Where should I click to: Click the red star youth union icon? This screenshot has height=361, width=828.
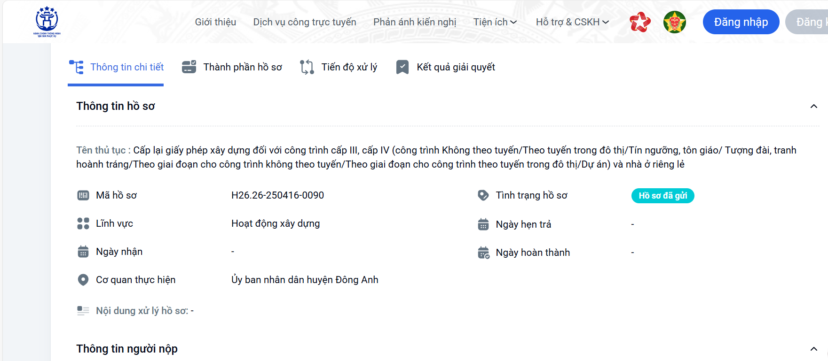[x=640, y=22]
